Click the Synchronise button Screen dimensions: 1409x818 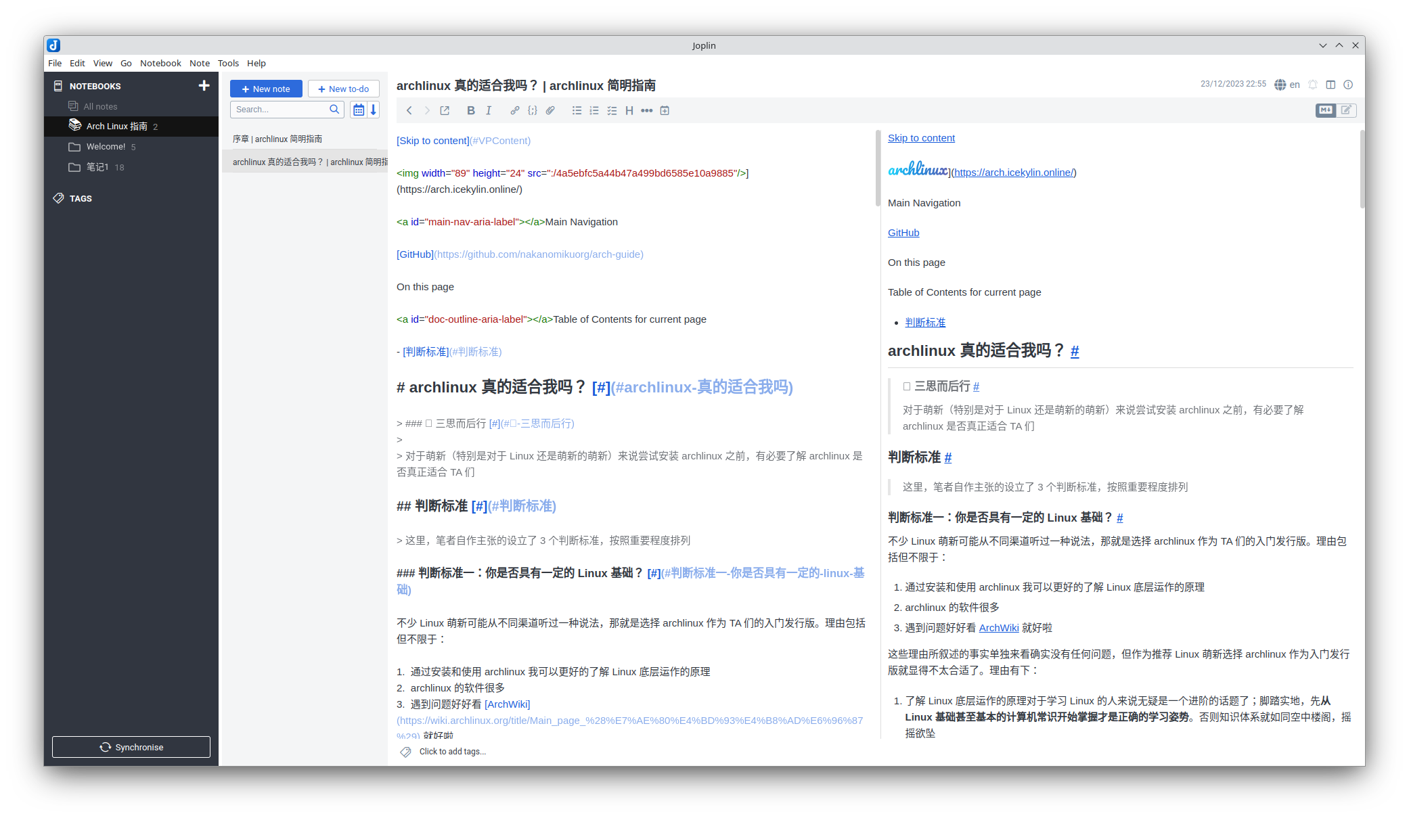pos(131,747)
